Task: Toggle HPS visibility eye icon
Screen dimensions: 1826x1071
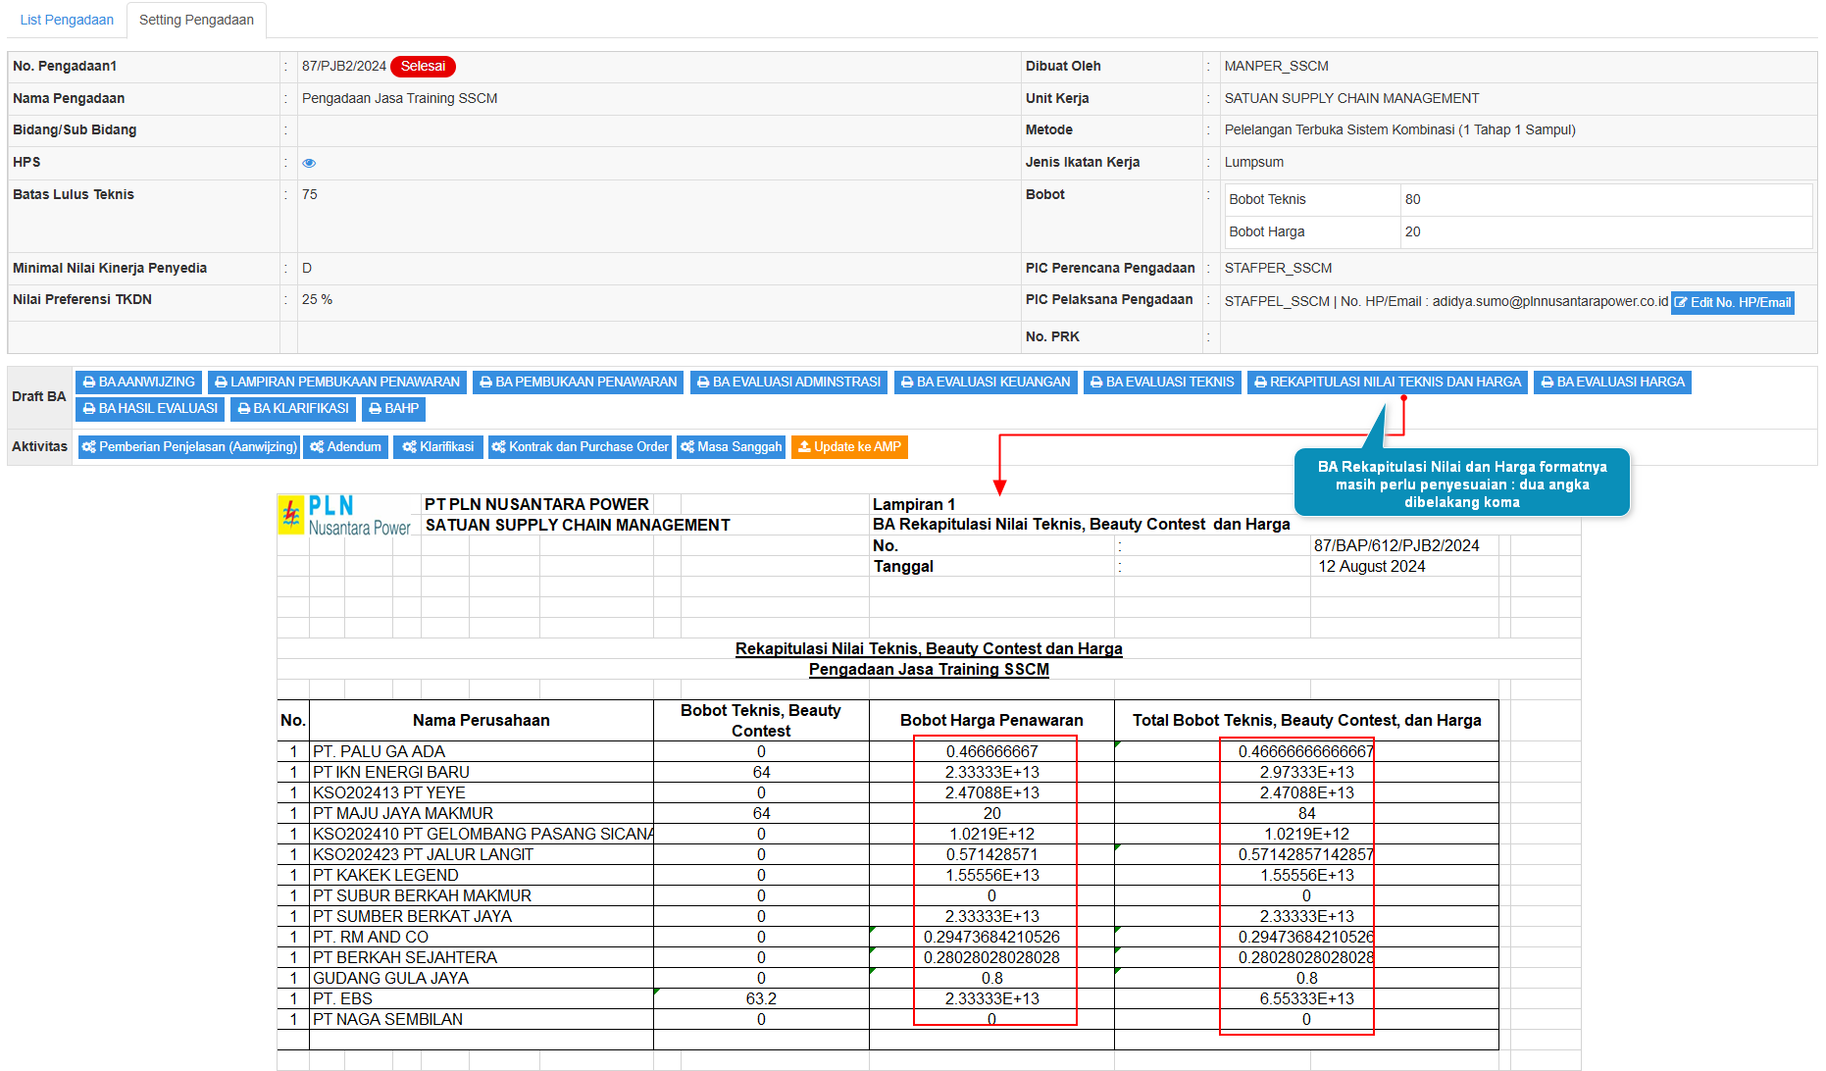Action: point(309,163)
